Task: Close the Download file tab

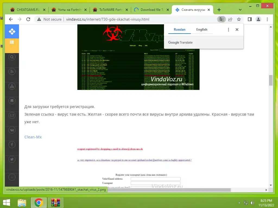Action: [x=168, y=10]
